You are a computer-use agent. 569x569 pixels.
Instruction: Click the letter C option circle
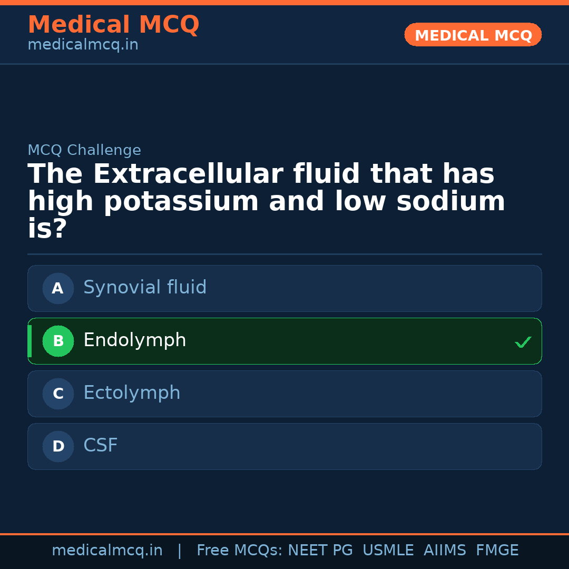point(58,394)
